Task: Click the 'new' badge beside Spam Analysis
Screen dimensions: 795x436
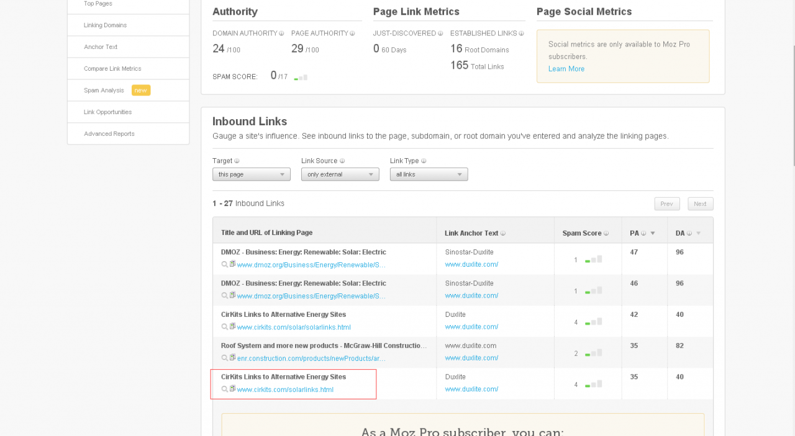Action: point(141,91)
